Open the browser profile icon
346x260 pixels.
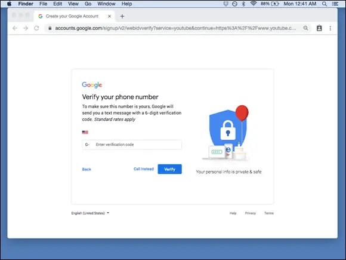[319, 28]
